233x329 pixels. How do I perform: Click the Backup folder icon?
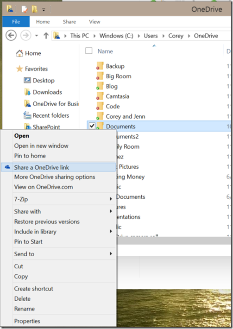tap(100, 66)
